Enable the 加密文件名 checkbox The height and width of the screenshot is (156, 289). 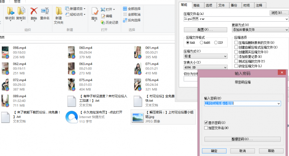[206, 128]
